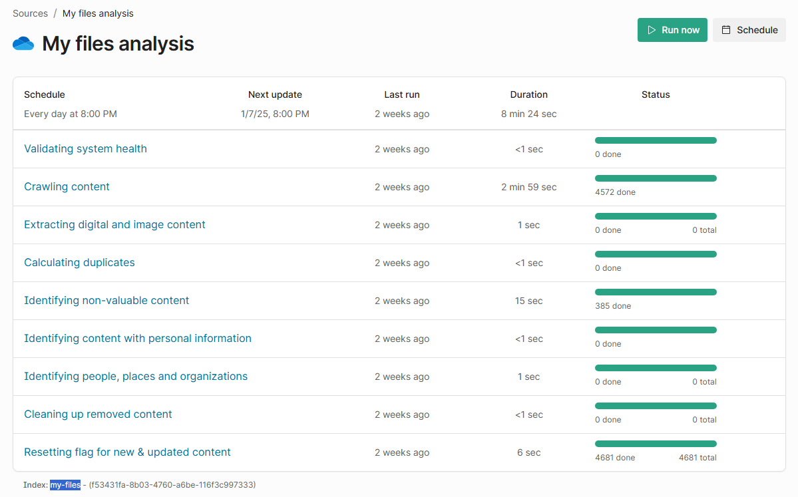Image resolution: width=798 pixels, height=497 pixels.
Task: Open Resetting flag for new & updated content
Action: pos(127,452)
